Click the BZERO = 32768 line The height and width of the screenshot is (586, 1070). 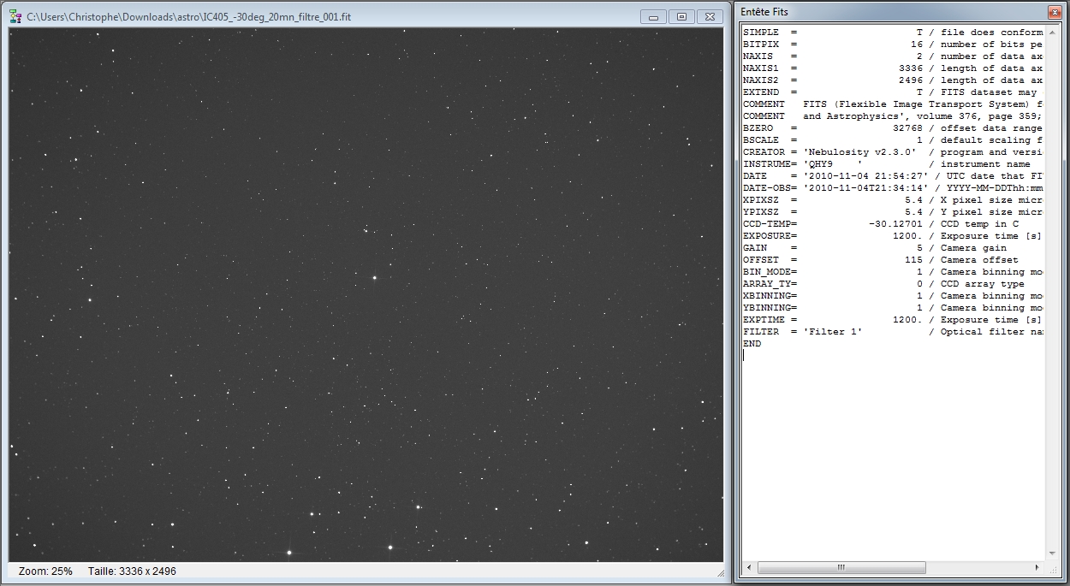point(893,128)
